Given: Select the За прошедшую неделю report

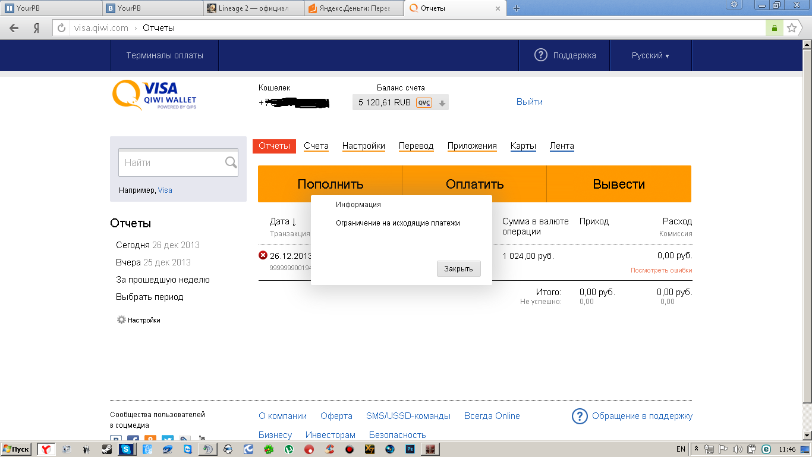Looking at the screenshot, I should point(163,280).
